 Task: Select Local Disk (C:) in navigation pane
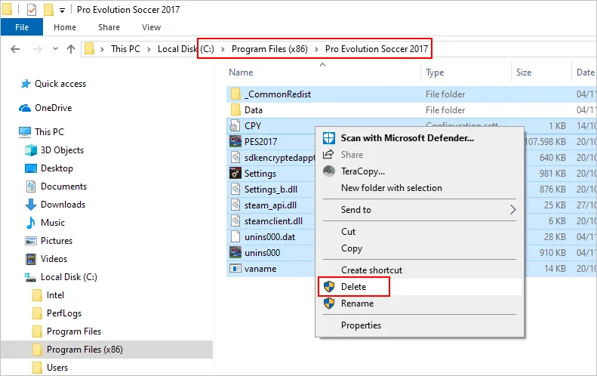pos(69,277)
